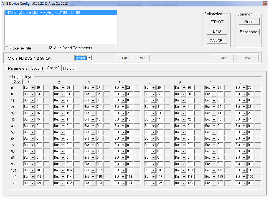The height and width of the screenshot is (199, 269).
Task: Save the current configuration
Action: [x=247, y=58]
